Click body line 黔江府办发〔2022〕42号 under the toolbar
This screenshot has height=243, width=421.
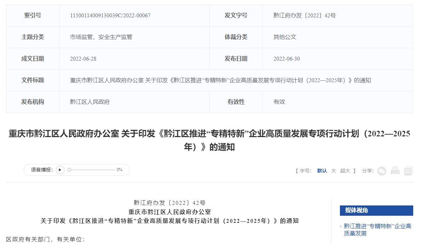pyautogui.click(x=169, y=203)
